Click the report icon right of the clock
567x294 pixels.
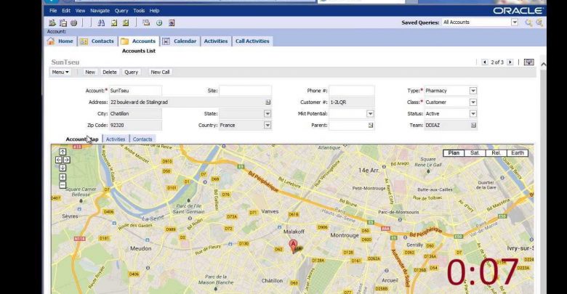(x=172, y=23)
